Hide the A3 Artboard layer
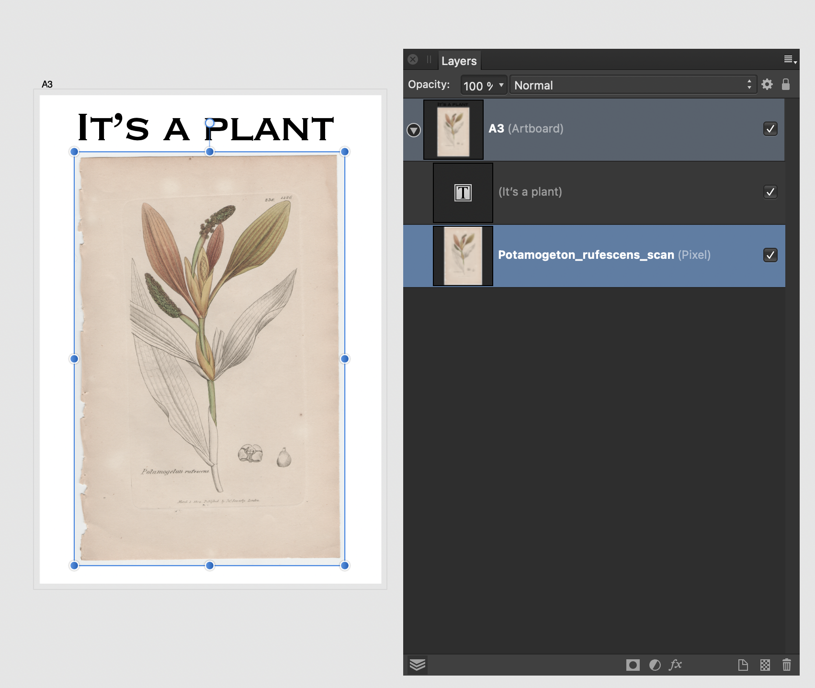 tap(770, 129)
